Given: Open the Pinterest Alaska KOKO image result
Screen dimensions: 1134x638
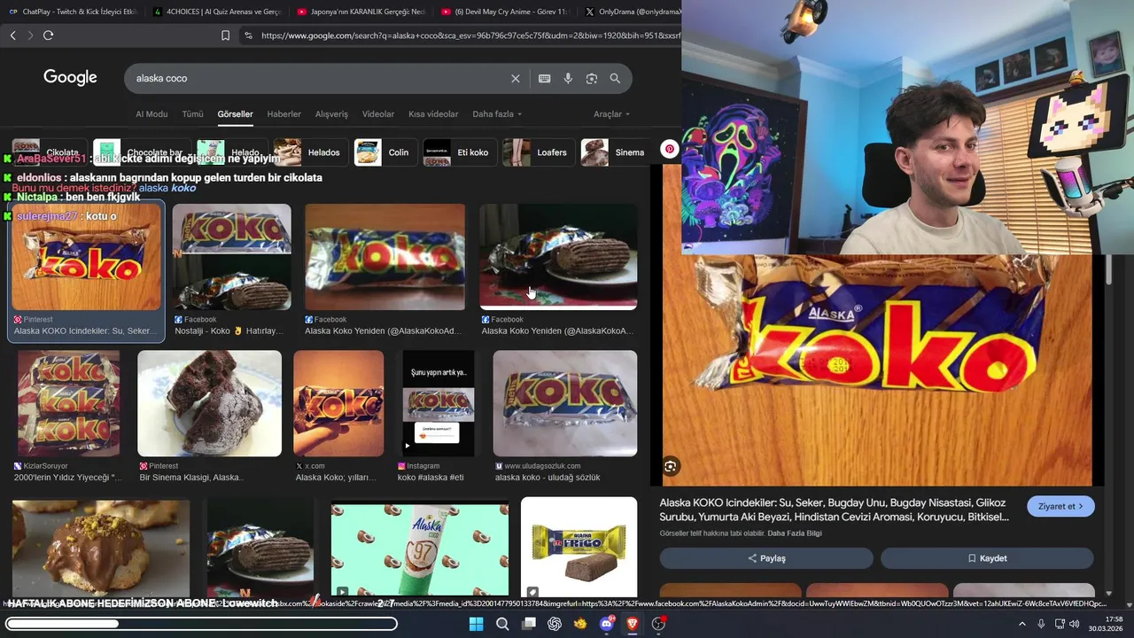Looking at the screenshot, I should pyautogui.click(x=87, y=258).
